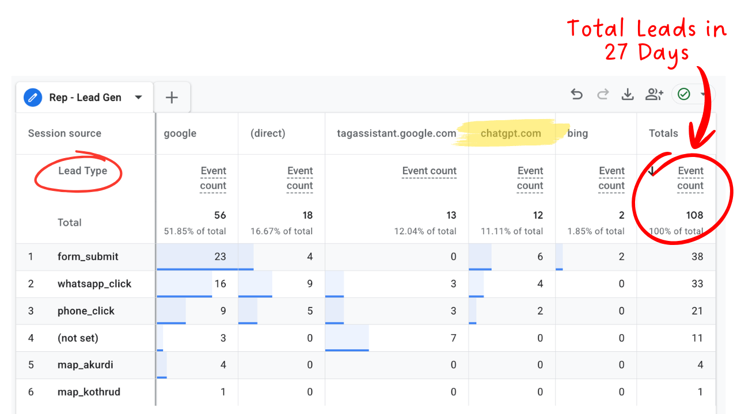Screen dimensions: 737x414
Task: Open the Rep - Lead Gen tab dropdown arrow
Action: (138, 97)
